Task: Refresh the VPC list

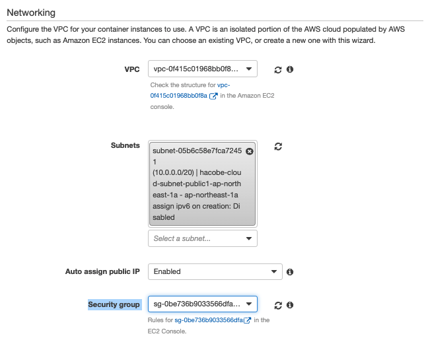Action: pos(278,69)
